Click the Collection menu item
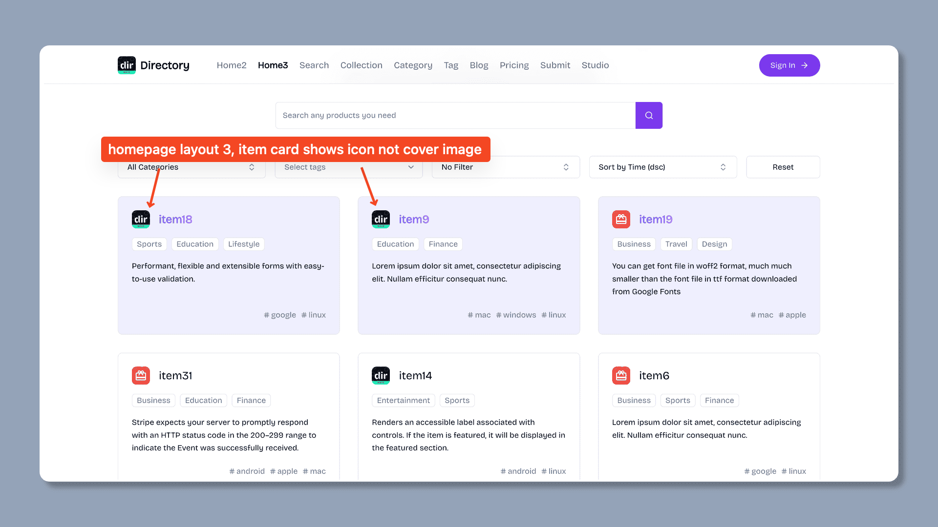The width and height of the screenshot is (938, 527). tap(362, 65)
